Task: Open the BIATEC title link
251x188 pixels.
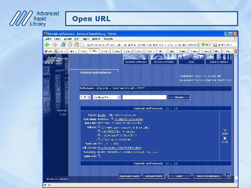Action: point(102,115)
